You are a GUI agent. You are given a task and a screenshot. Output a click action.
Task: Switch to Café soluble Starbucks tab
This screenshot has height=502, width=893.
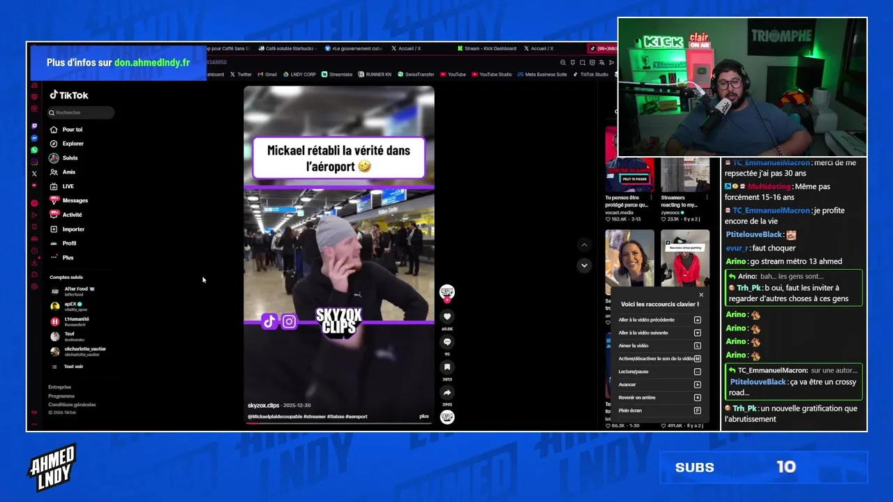287,49
